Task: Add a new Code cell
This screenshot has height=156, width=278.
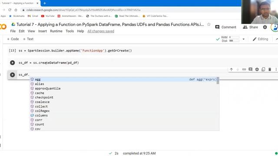Action: (13, 39)
